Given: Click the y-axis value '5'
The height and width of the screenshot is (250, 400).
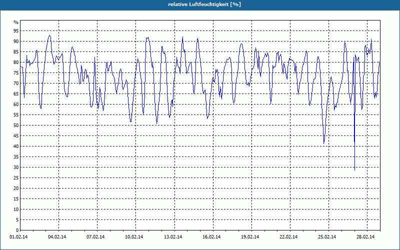Looking at the screenshot, I should coord(17,220).
